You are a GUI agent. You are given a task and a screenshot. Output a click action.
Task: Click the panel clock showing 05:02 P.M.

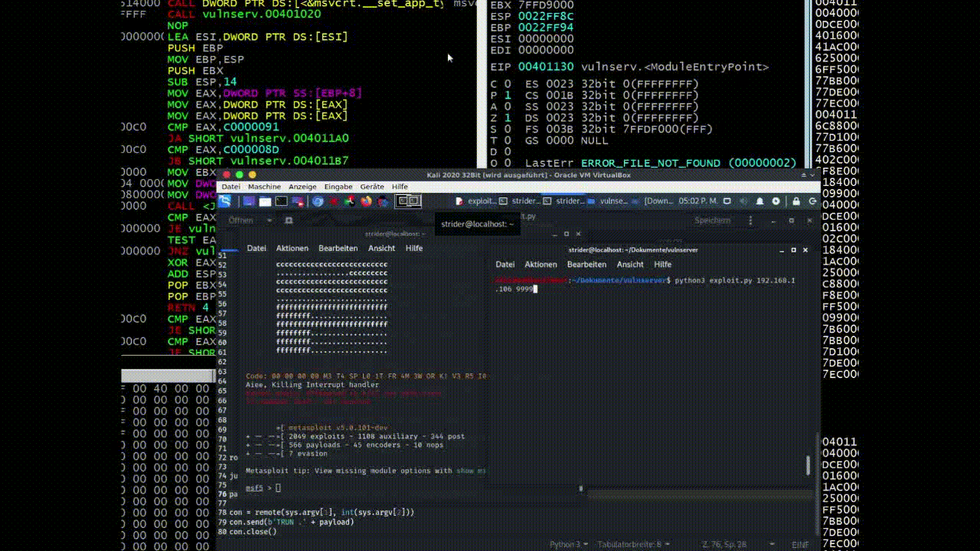(697, 201)
